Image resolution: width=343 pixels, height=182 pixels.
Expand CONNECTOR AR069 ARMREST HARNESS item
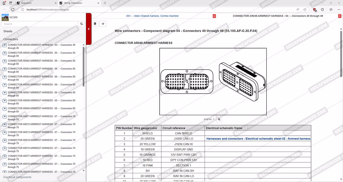point(5,109)
